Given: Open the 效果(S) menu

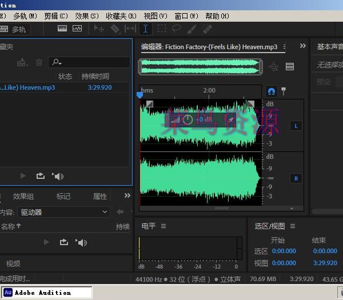Looking at the screenshot, I should coord(86,16).
